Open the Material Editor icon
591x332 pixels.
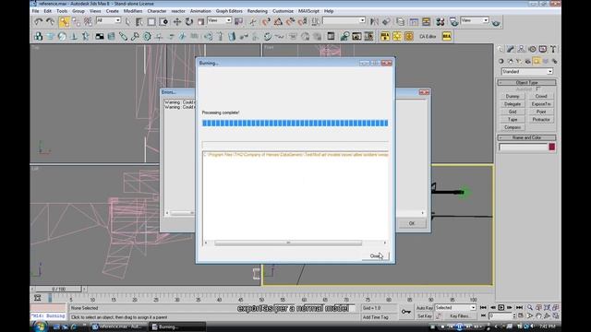[x=440, y=22]
